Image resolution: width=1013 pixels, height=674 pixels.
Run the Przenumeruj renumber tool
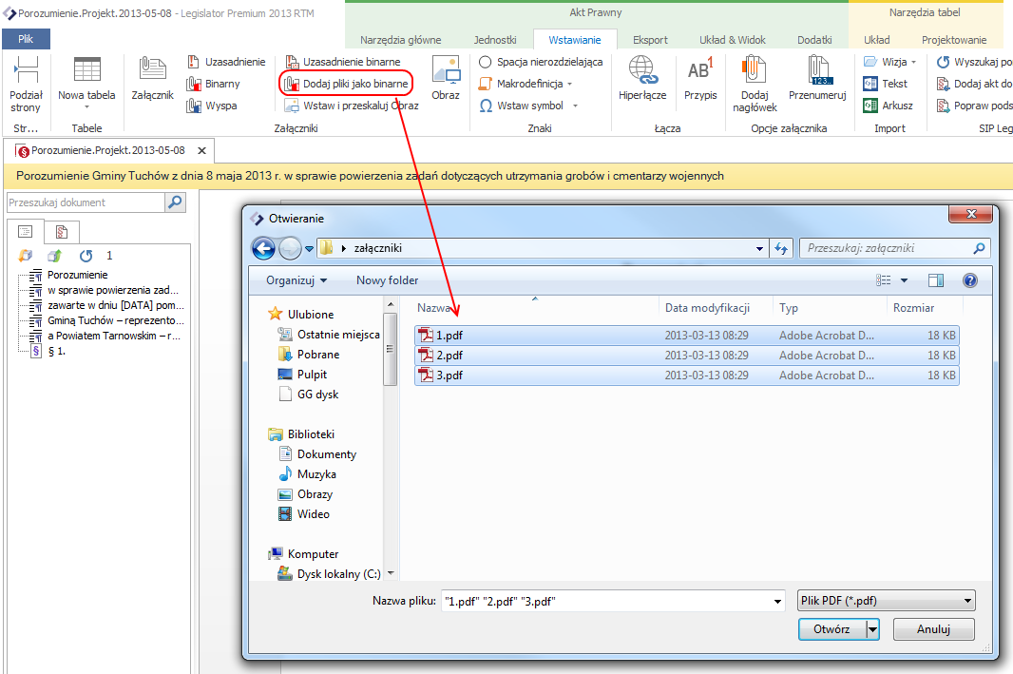817,79
